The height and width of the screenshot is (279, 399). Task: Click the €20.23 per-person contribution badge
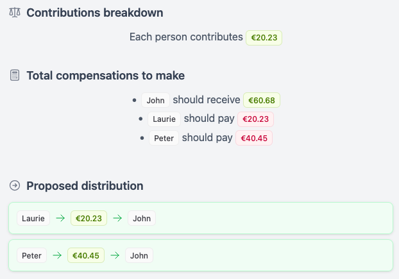(264, 37)
